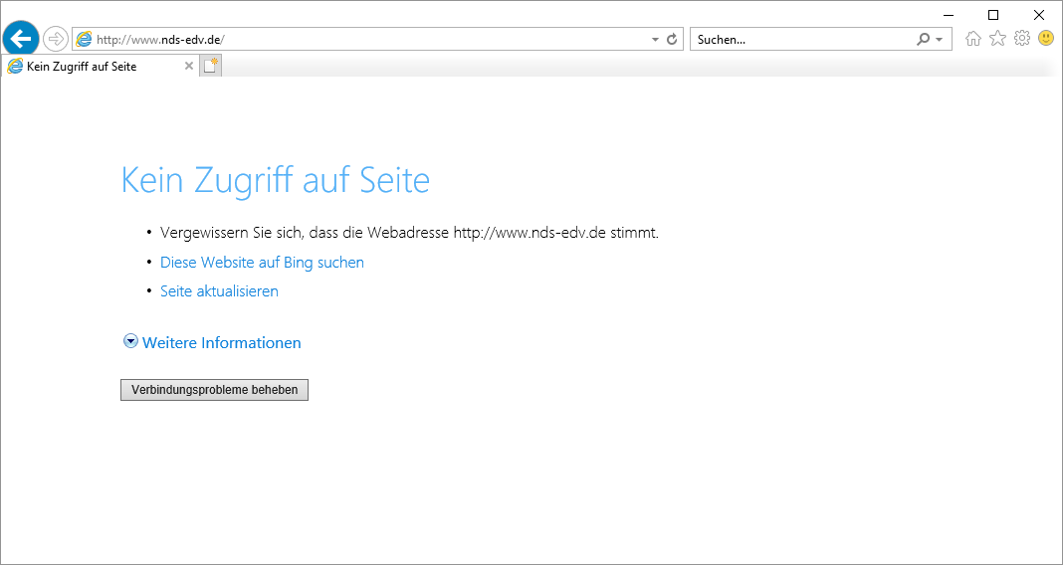Click the Refresh icon in address bar
Viewport: 1063px width, 565px height.
[x=672, y=40]
